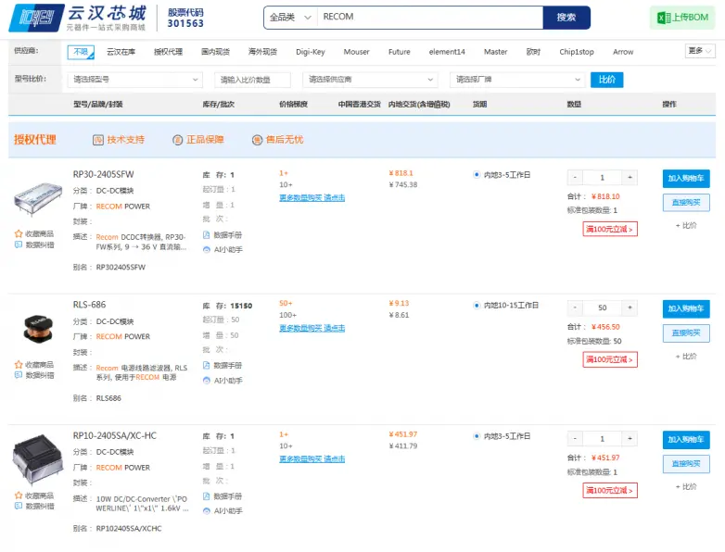Open RP30-2405SFW product thumbnail
This screenshot has width=725, height=552.
coord(38,198)
